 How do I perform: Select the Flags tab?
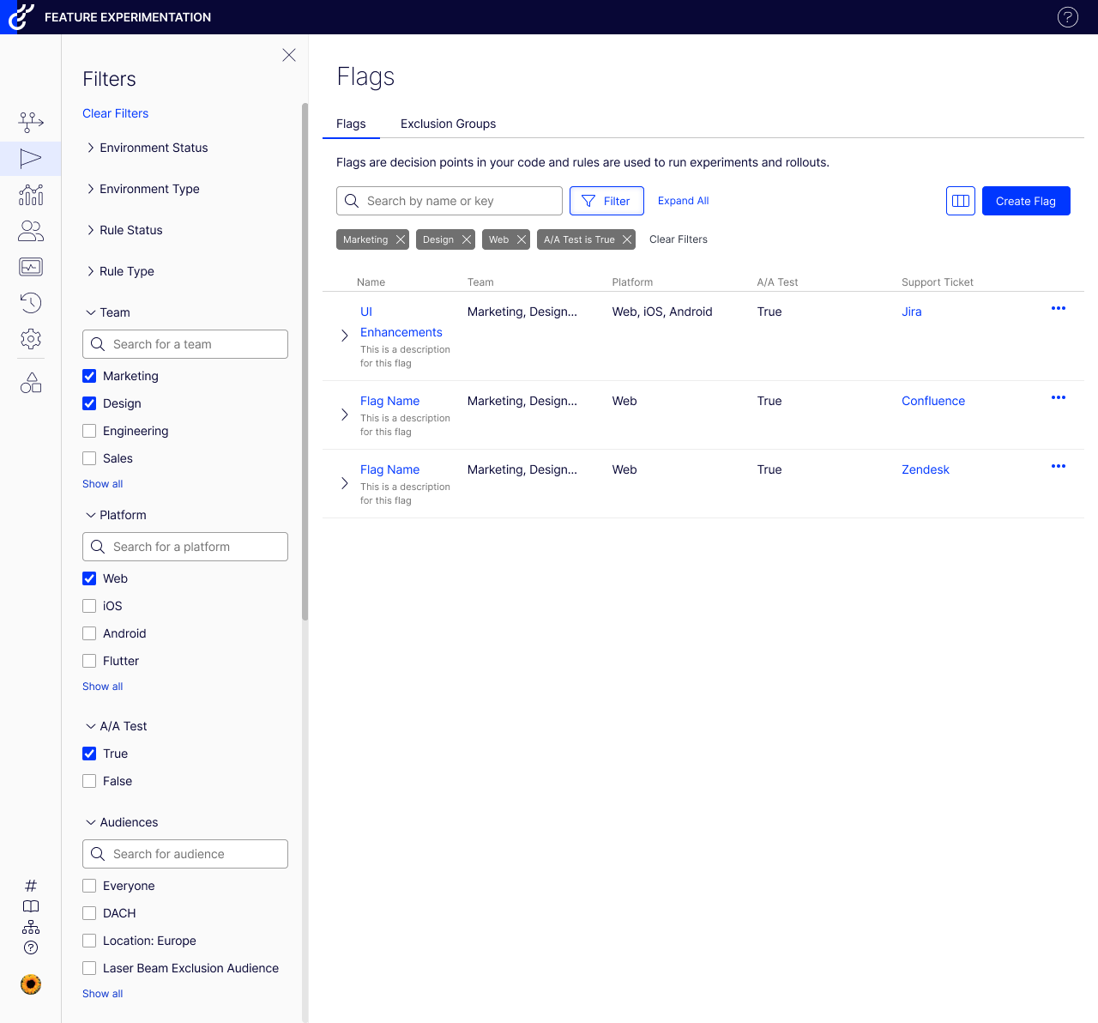351,124
